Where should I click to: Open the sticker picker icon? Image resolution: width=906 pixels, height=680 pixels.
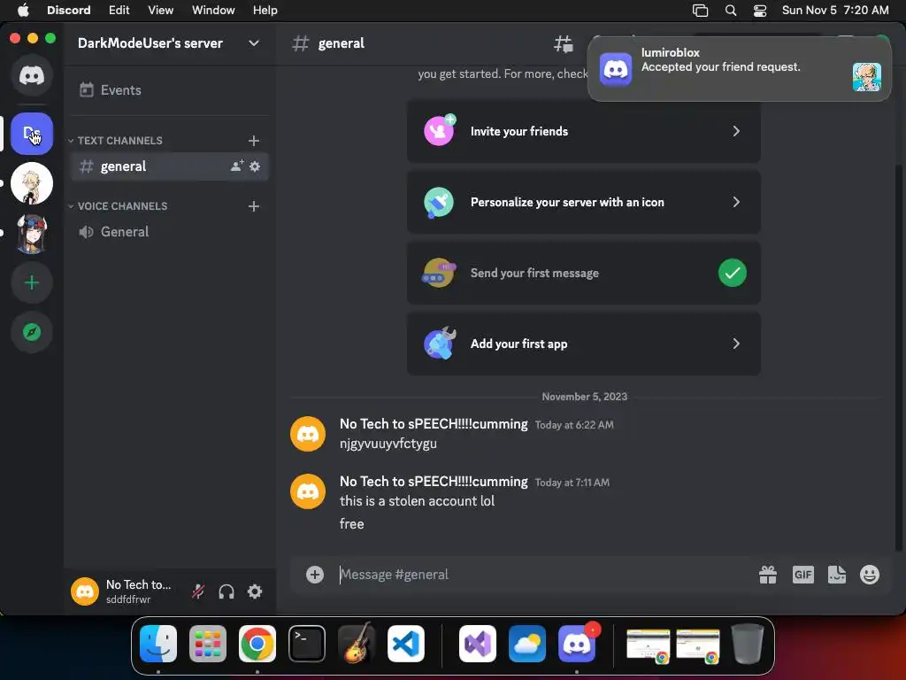pos(837,575)
